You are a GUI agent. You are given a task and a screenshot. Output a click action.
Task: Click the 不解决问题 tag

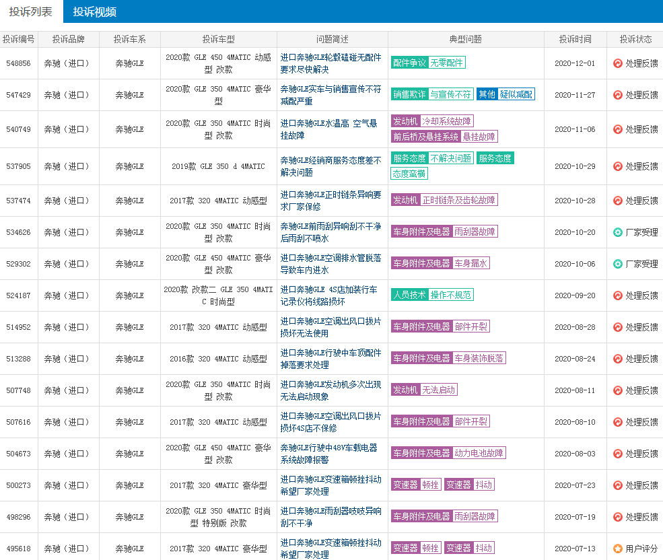pos(450,158)
